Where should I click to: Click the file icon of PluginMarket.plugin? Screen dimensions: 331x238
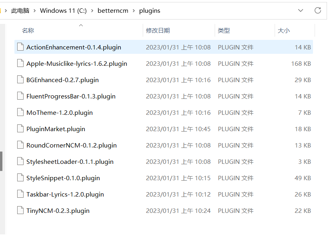[20, 129]
